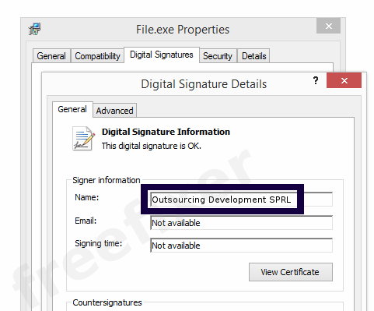Click the question mark help button
The image size is (374, 311).
[x=316, y=80]
